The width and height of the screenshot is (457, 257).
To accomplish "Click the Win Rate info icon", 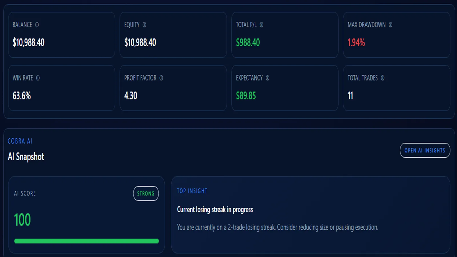I will (x=38, y=78).
